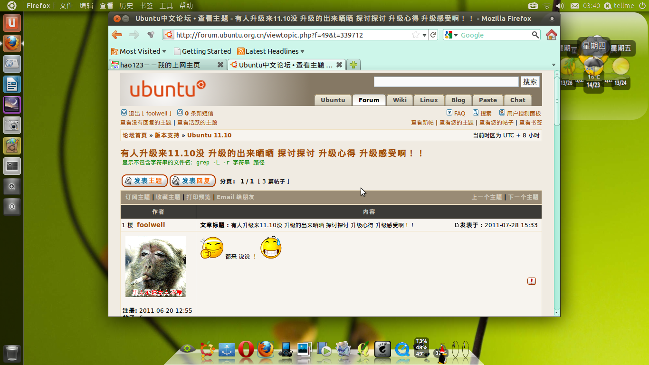Open the mail envelope indicator in top panel
Viewport: 649px width, 365px height.
tap(575, 6)
